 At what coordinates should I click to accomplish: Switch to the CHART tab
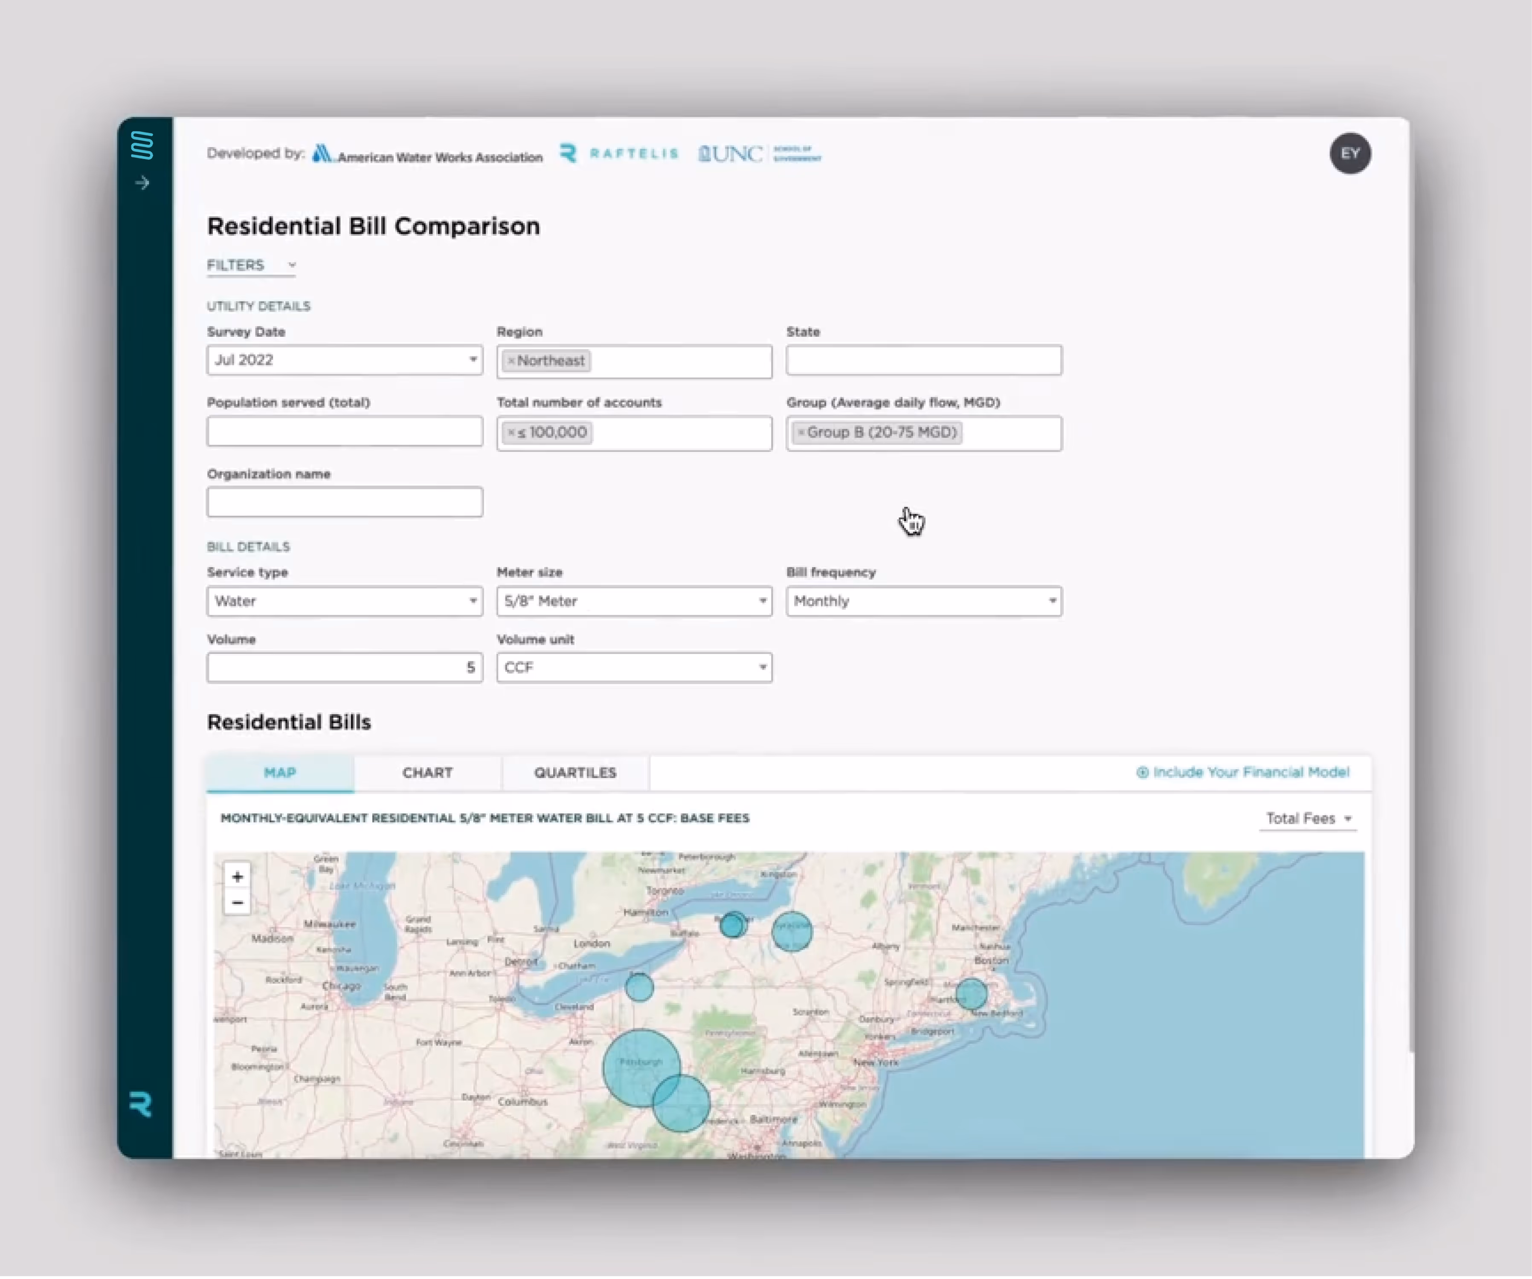coord(427,773)
